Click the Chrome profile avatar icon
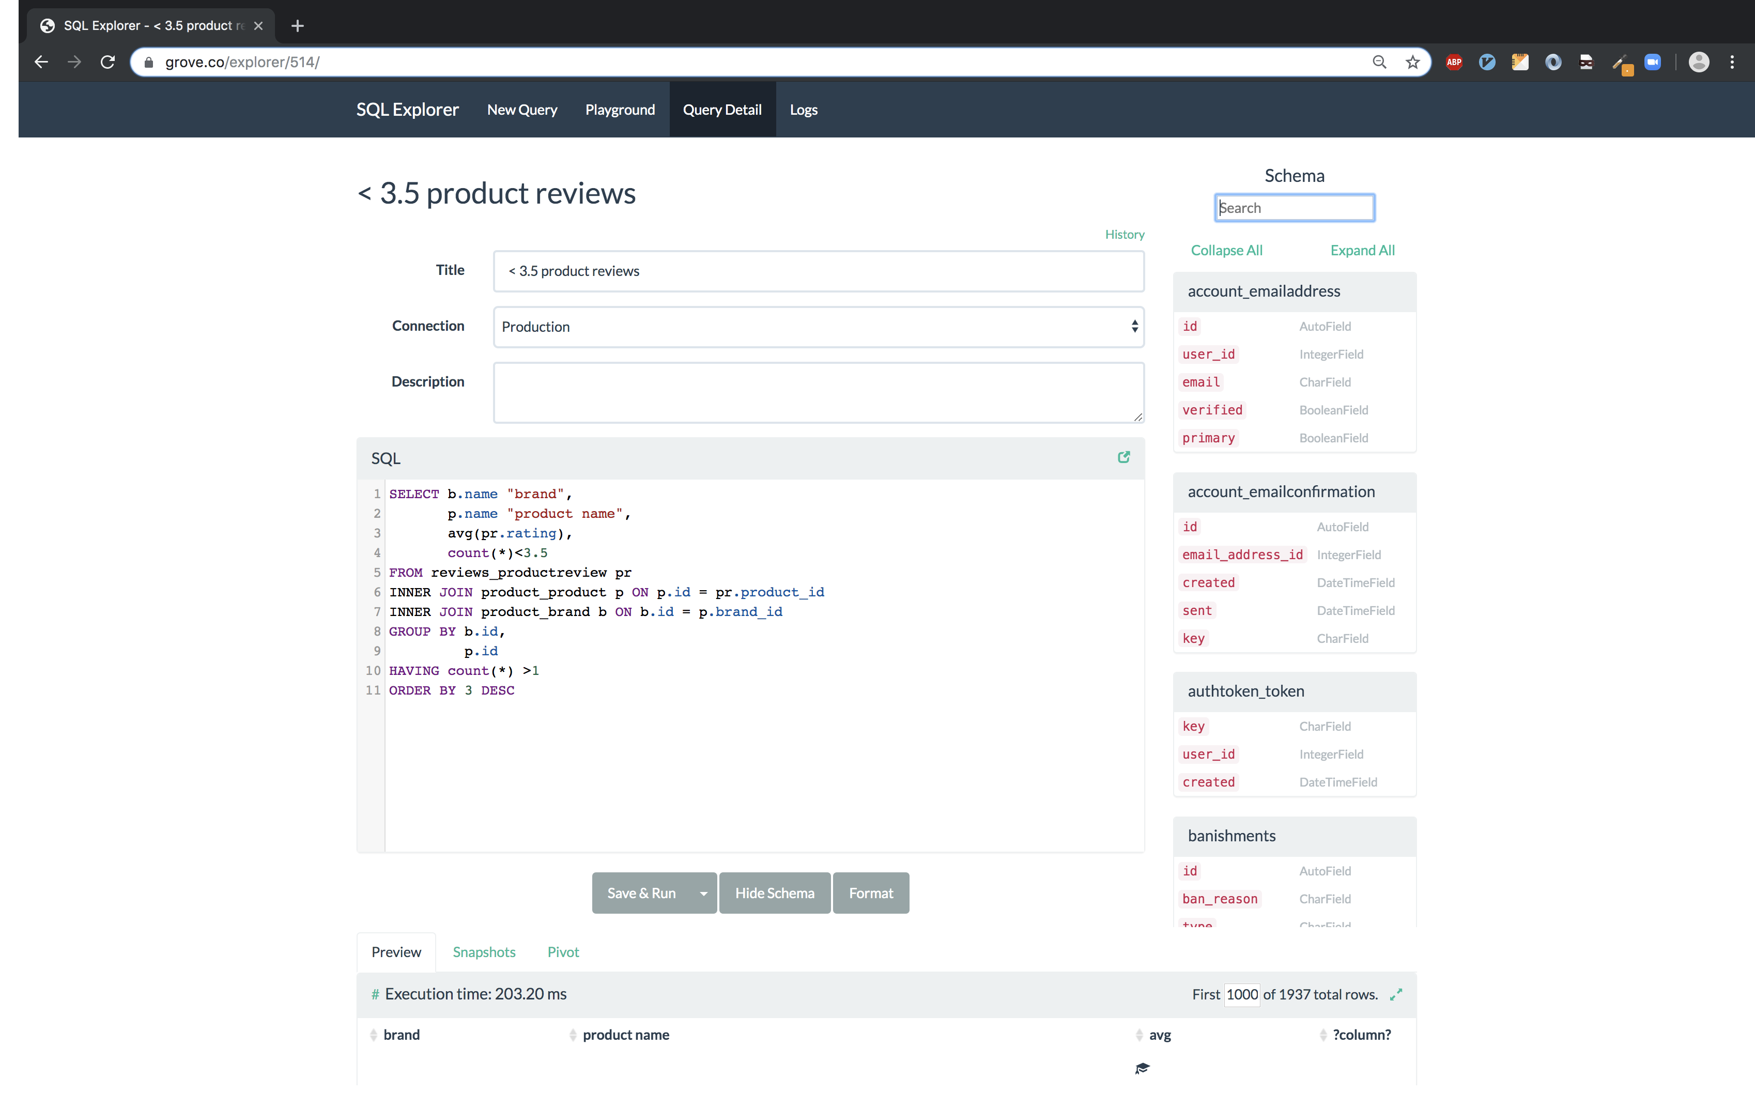 (x=1699, y=62)
